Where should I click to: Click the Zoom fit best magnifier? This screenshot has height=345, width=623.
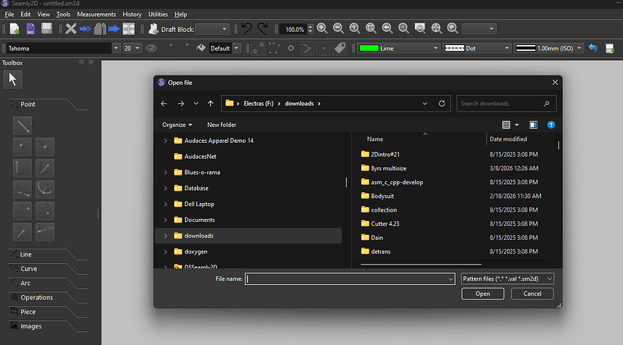click(371, 28)
